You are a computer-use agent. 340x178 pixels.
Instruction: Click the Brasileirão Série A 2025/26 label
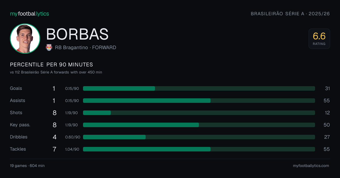(290, 14)
